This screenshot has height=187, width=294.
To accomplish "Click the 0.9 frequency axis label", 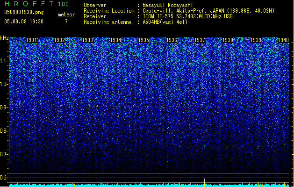I will [4, 108].
